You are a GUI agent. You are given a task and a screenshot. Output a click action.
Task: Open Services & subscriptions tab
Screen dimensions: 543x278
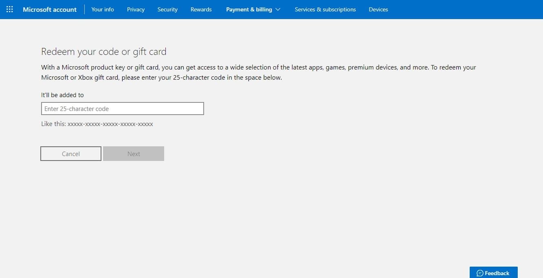pyautogui.click(x=325, y=9)
